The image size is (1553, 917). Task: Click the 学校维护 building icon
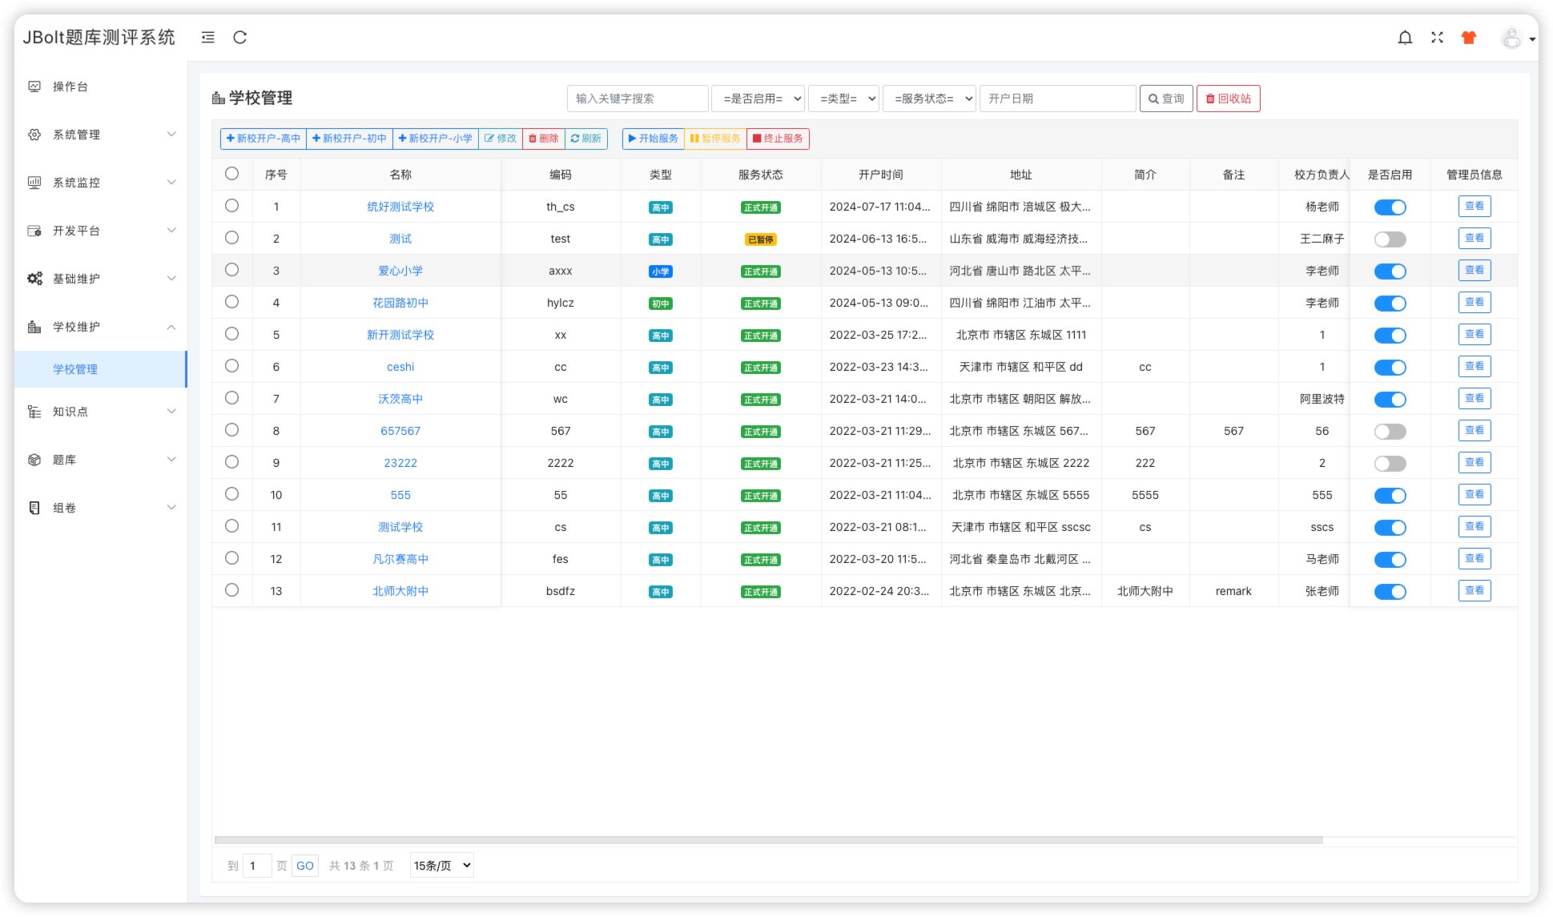point(34,327)
